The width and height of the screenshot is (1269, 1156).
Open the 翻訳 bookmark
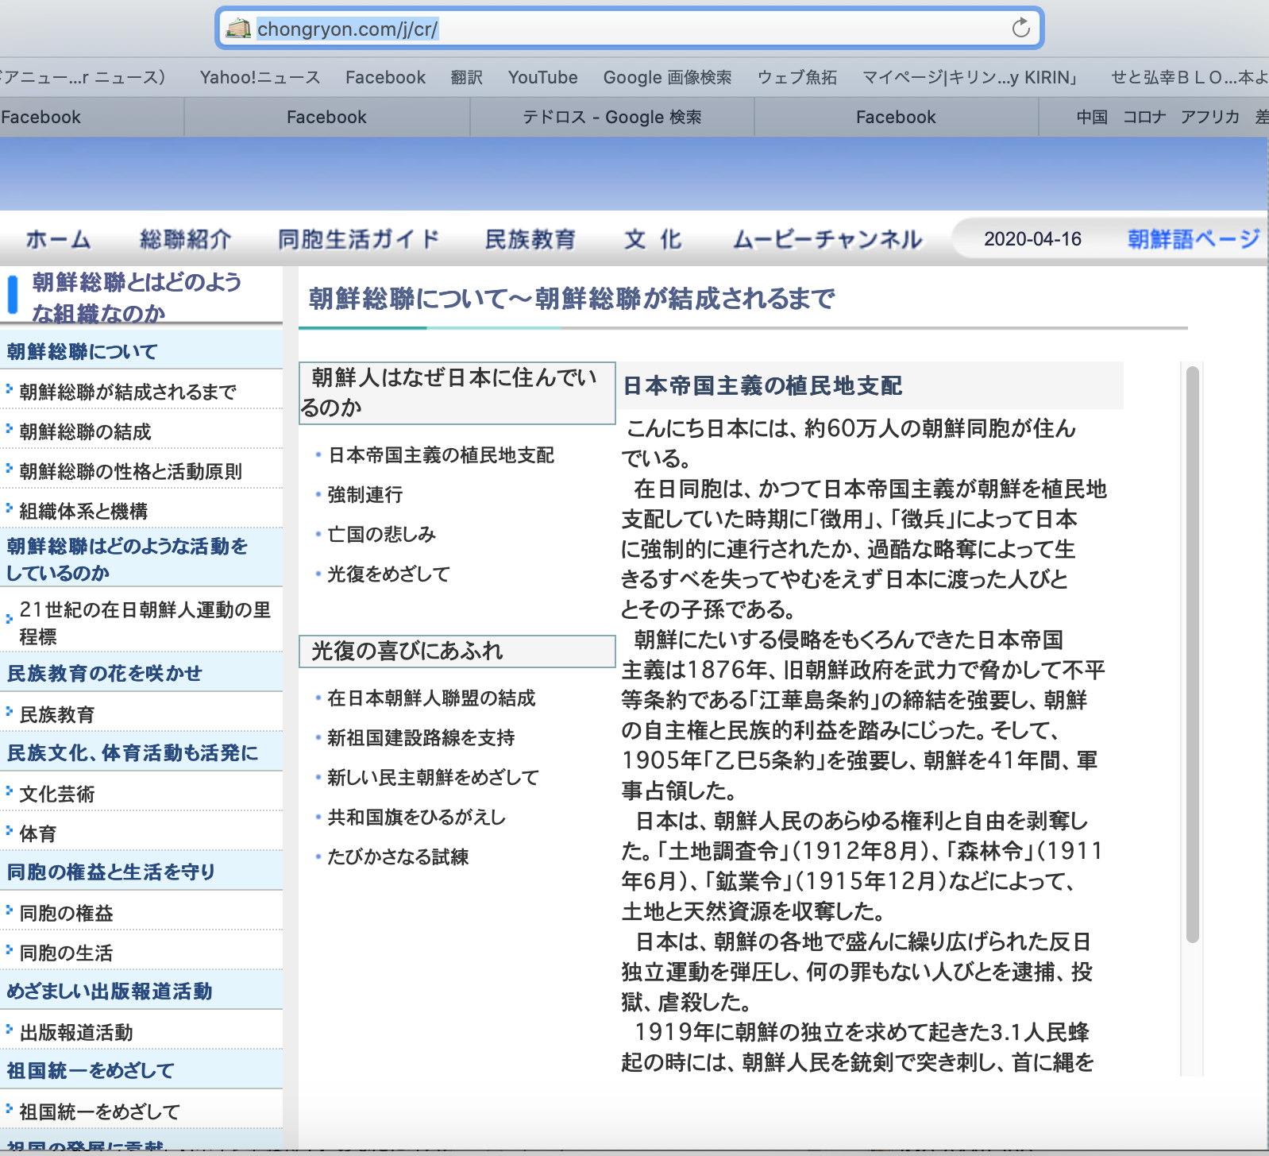[x=466, y=77]
